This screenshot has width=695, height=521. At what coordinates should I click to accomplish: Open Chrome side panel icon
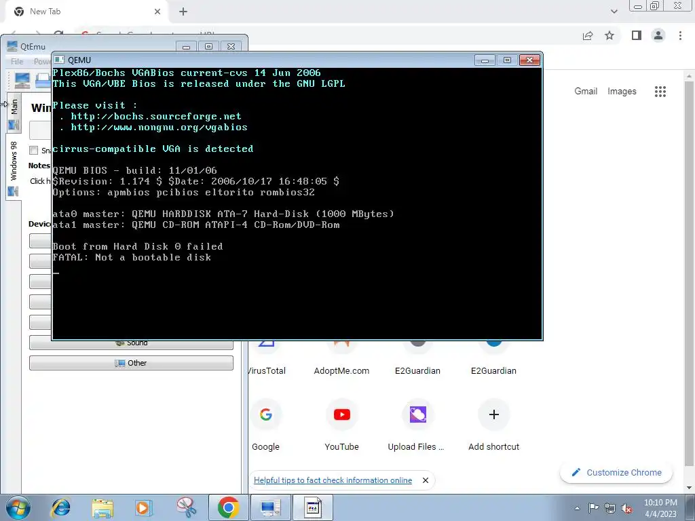pos(637,35)
